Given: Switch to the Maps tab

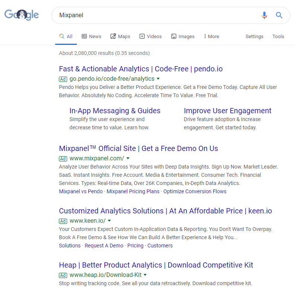Looking at the screenshot, I should [120, 37].
